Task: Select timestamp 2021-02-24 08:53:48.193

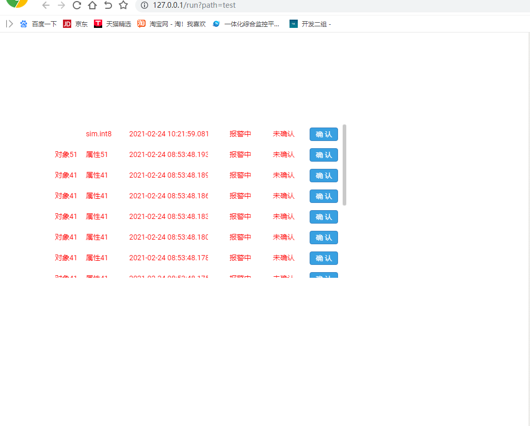Action: [169, 154]
